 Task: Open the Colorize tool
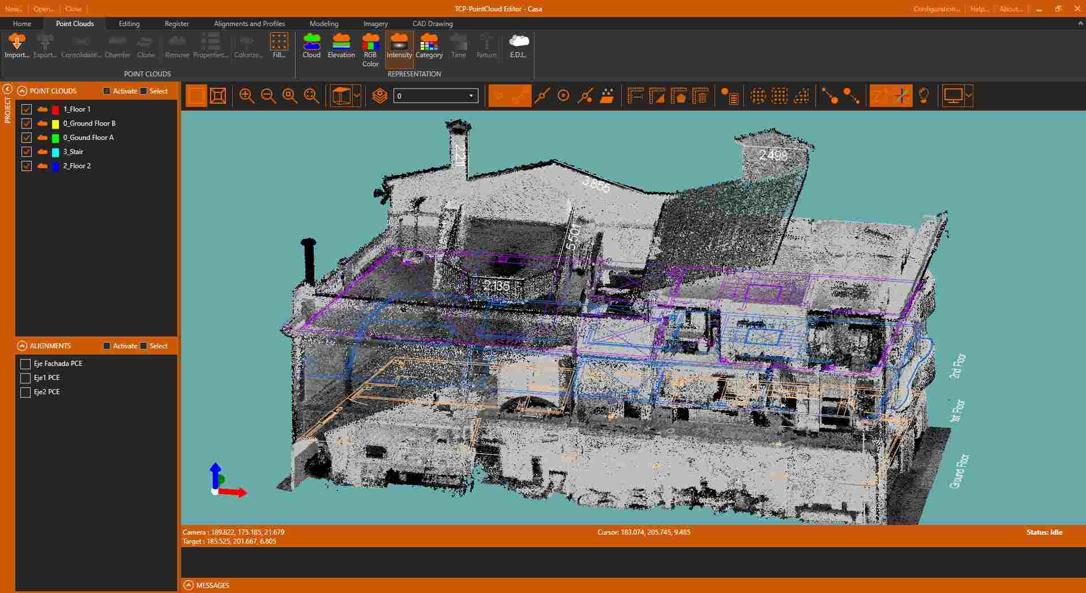[x=247, y=45]
